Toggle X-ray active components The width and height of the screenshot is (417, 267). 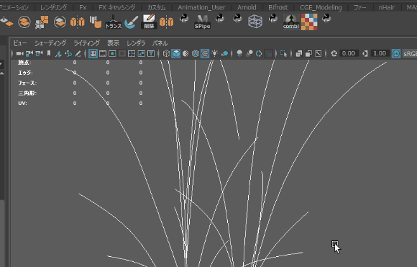coord(308,53)
